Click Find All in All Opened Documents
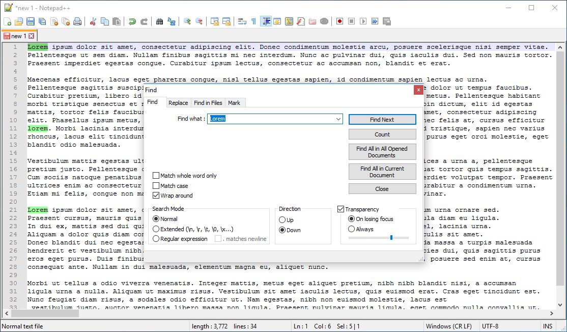 (382, 152)
